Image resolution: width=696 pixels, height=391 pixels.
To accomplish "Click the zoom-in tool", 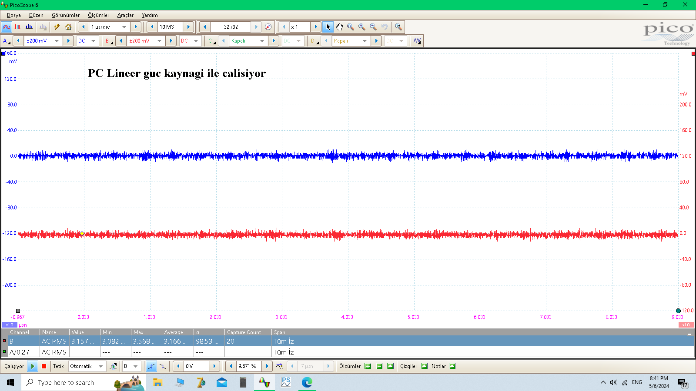I will click(362, 27).
